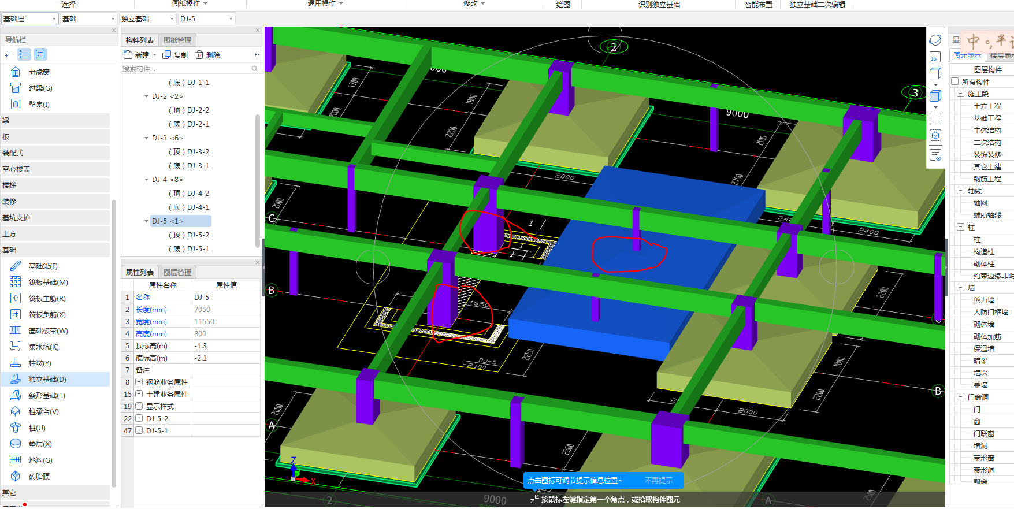The width and height of the screenshot is (1014, 509).
Task: Pick the 砖胎膜 brick mold icon
Action: click(x=16, y=477)
